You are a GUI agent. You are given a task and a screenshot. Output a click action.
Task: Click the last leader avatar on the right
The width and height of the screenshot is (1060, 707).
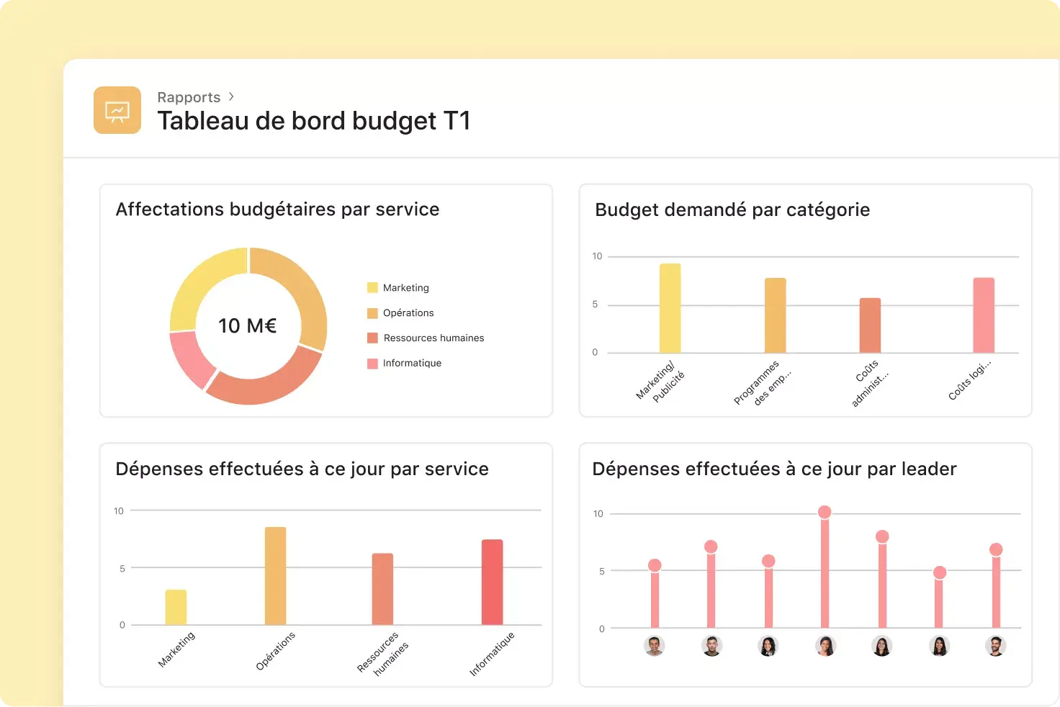click(995, 647)
